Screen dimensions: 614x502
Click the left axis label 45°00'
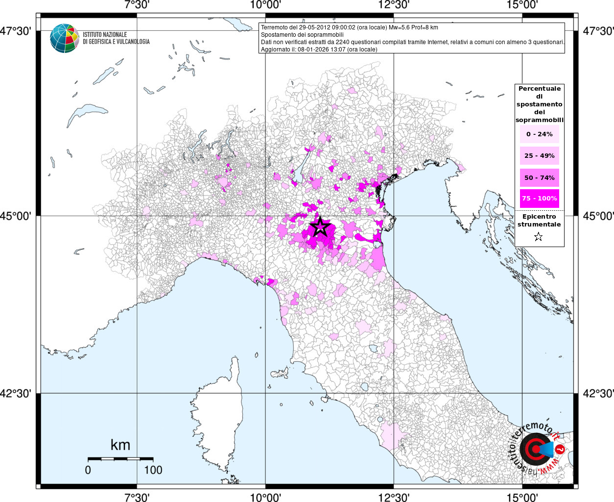16,216
